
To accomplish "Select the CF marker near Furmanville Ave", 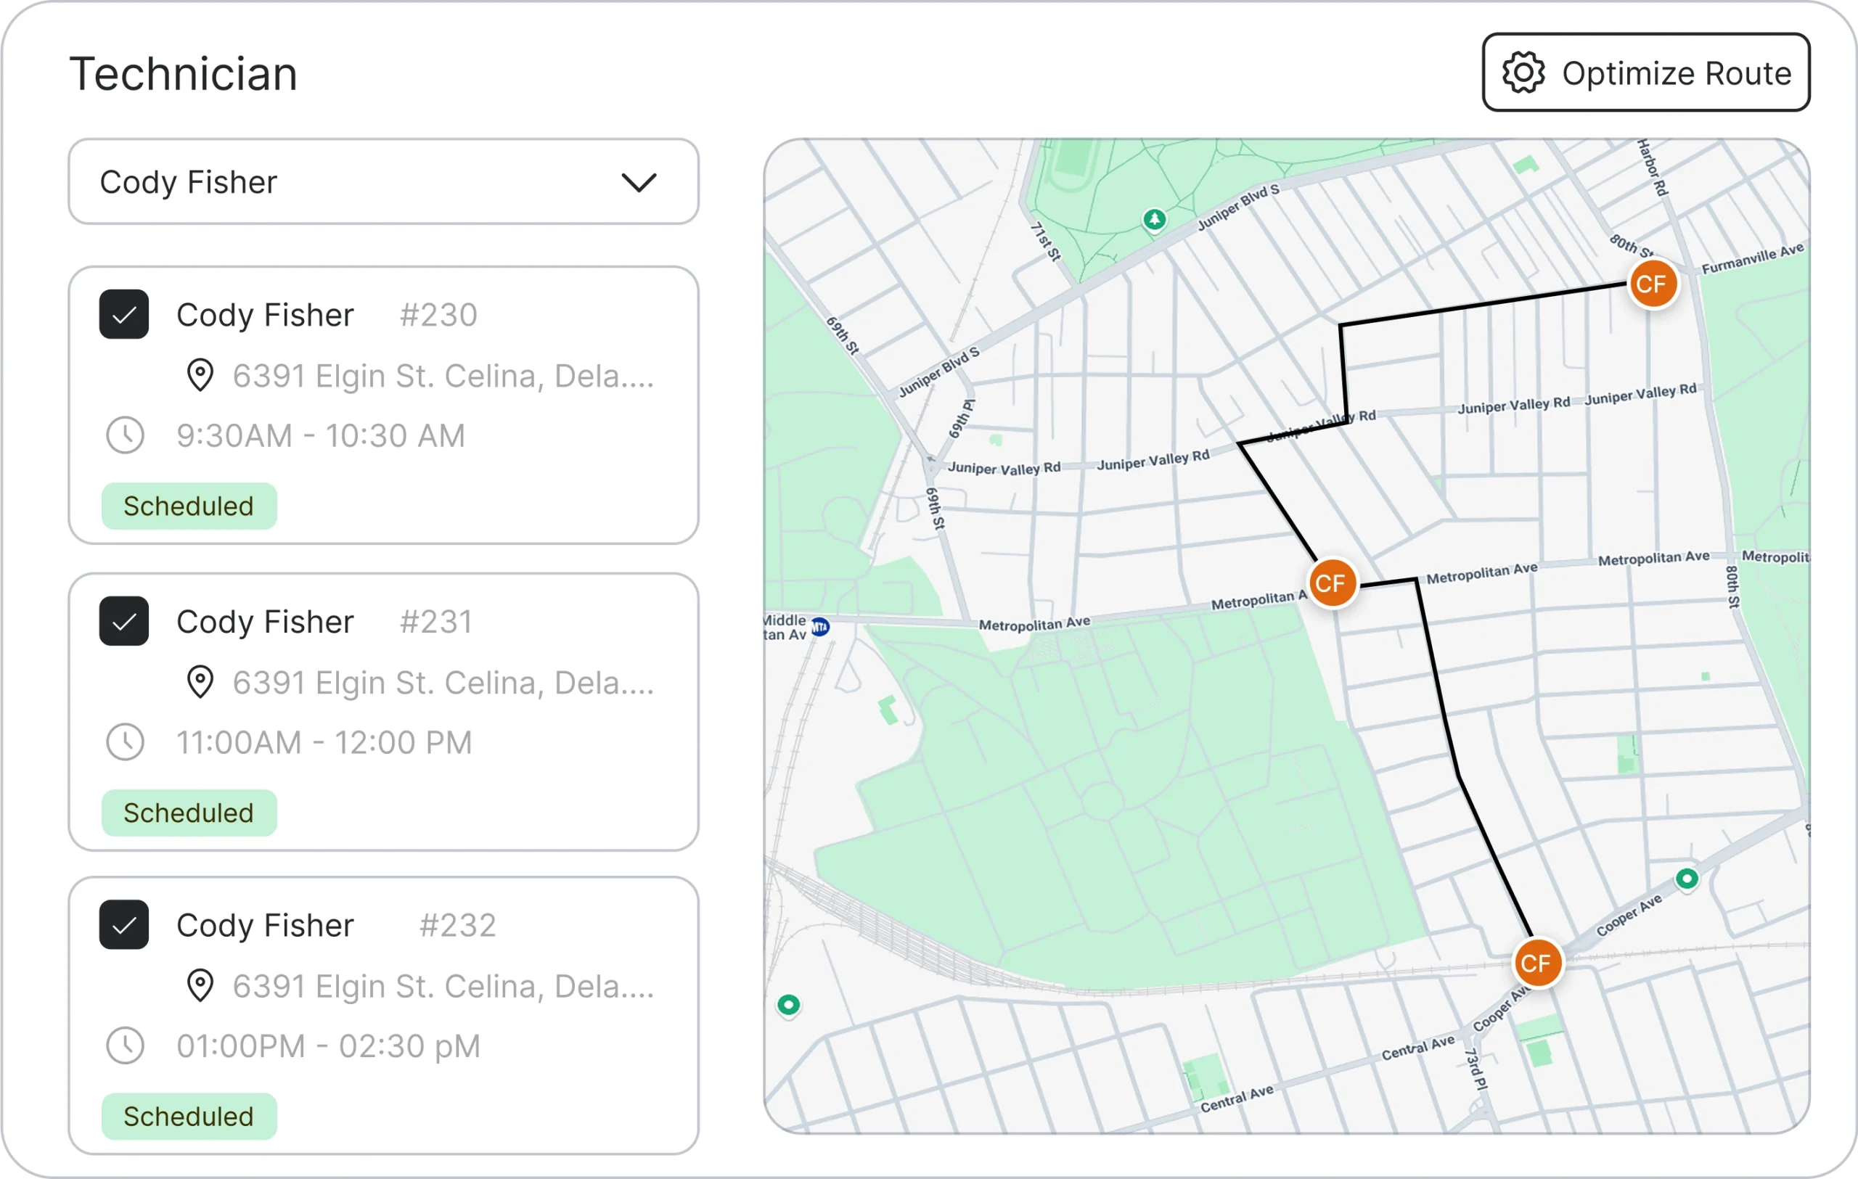I will click(1653, 284).
